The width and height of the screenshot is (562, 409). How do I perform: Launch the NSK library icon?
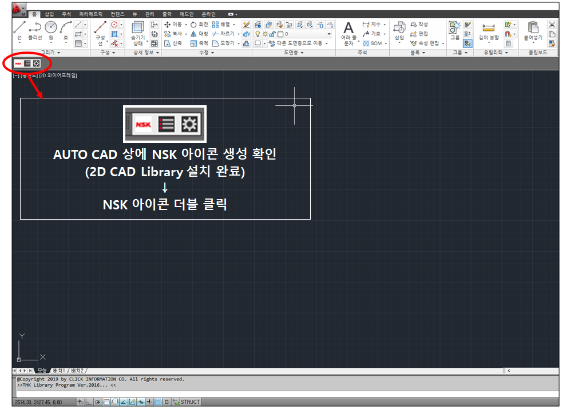(18, 64)
